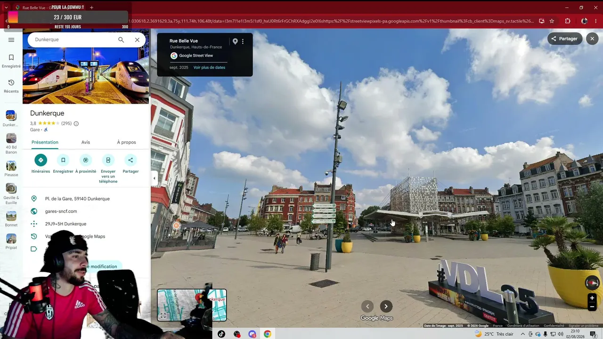
Task: Zoom in with the plus button
Action: tap(592, 298)
